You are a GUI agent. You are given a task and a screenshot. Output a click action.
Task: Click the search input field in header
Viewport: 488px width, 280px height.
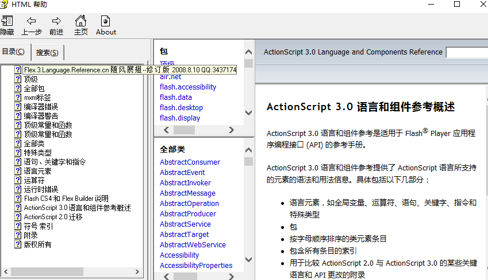pyautogui.click(x=466, y=52)
